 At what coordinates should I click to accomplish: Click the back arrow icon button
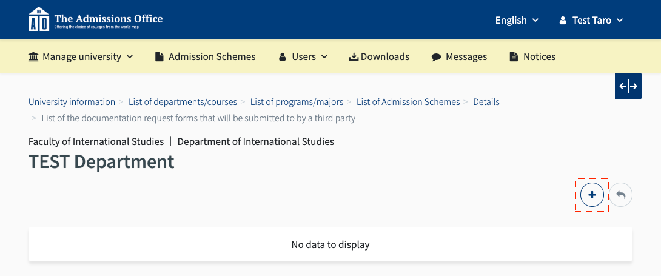pyautogui.click(x=620, y=195)
